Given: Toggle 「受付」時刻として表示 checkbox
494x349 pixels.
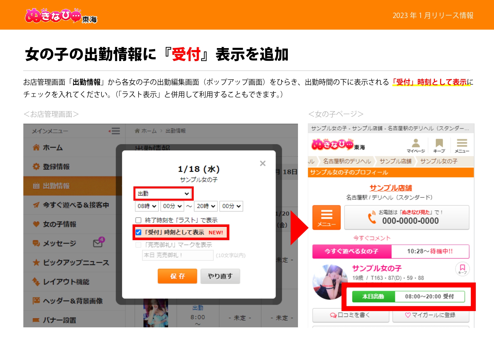Looking at the screenshot, I should point(138,232).
